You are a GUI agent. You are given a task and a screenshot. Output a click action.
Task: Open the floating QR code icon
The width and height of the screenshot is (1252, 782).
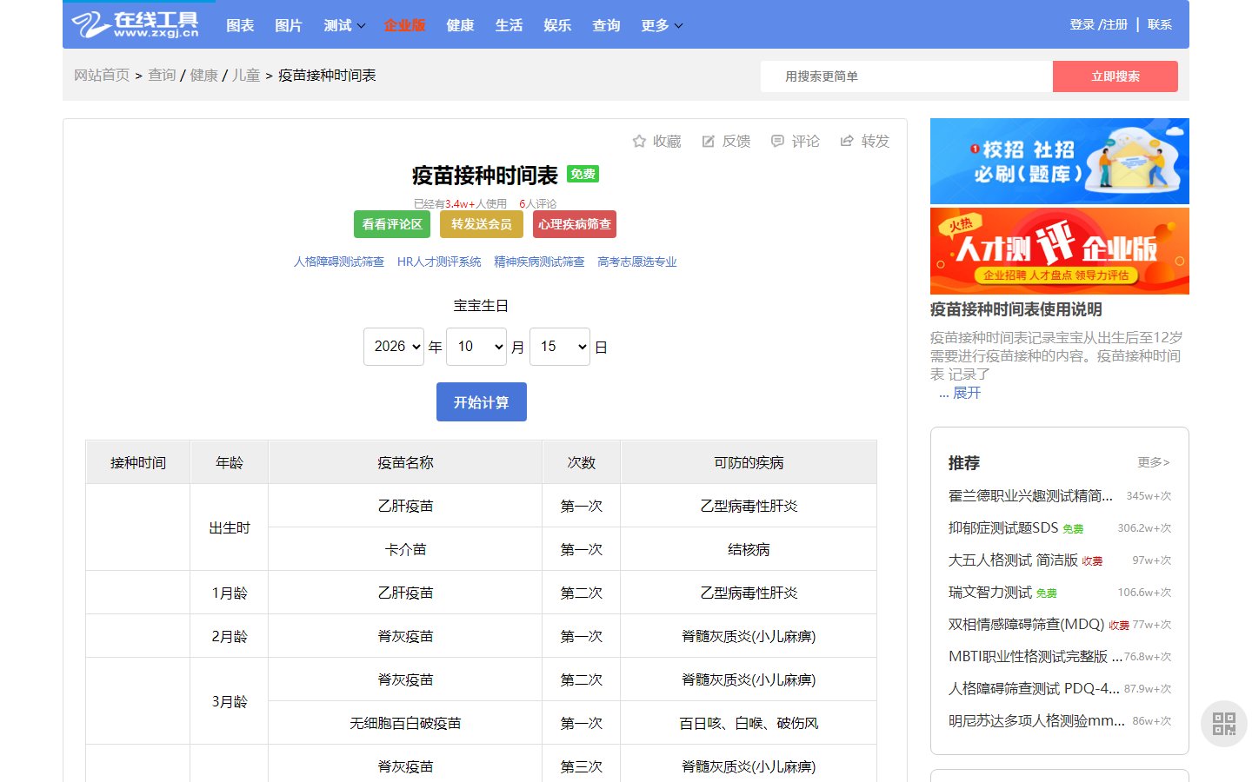[x=1224, y=724]
